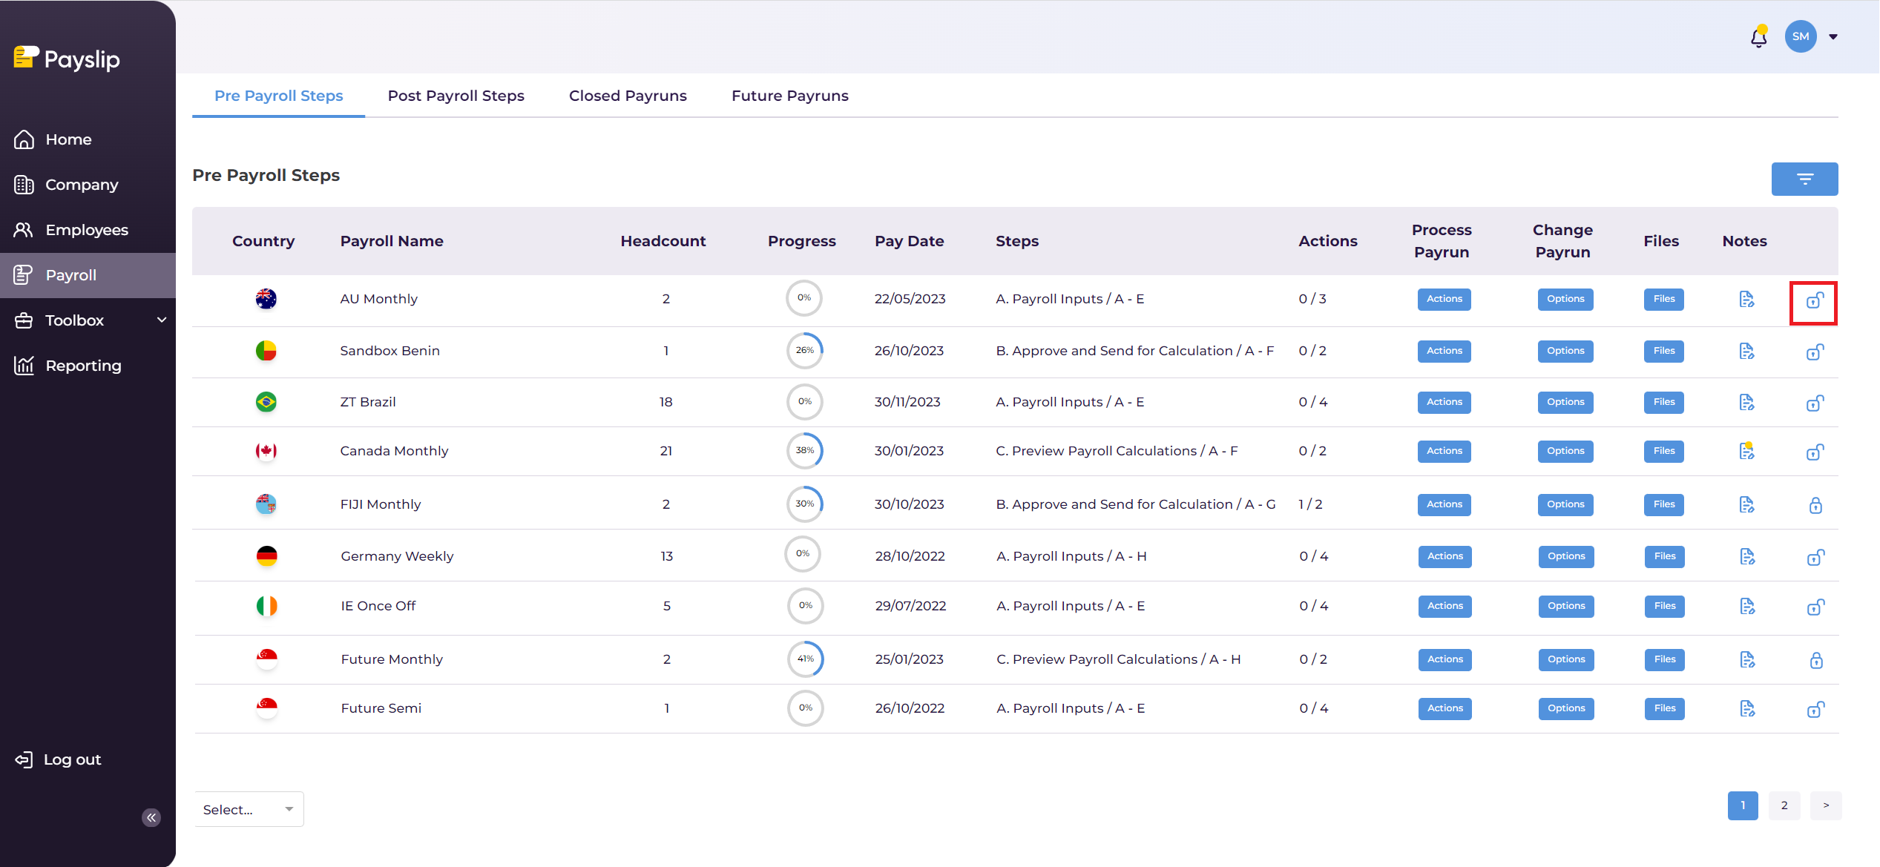Click the Payslip logo
1880x867 pixels.
(66, 59)
